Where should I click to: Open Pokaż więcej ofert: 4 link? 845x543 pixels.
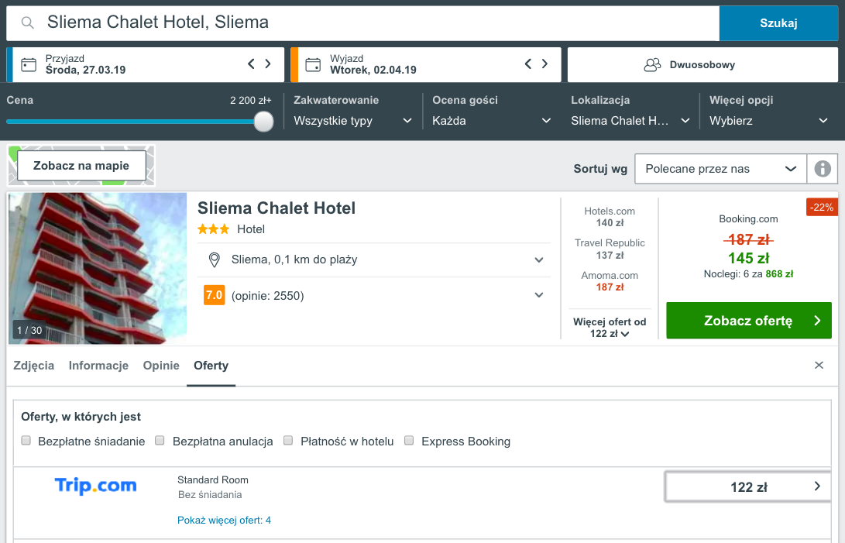click(x=224, y=521)
